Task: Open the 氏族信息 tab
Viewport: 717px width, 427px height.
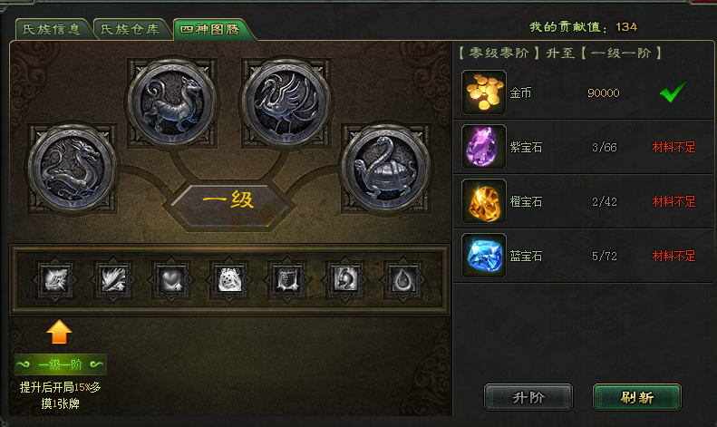Action: [52, 30]
